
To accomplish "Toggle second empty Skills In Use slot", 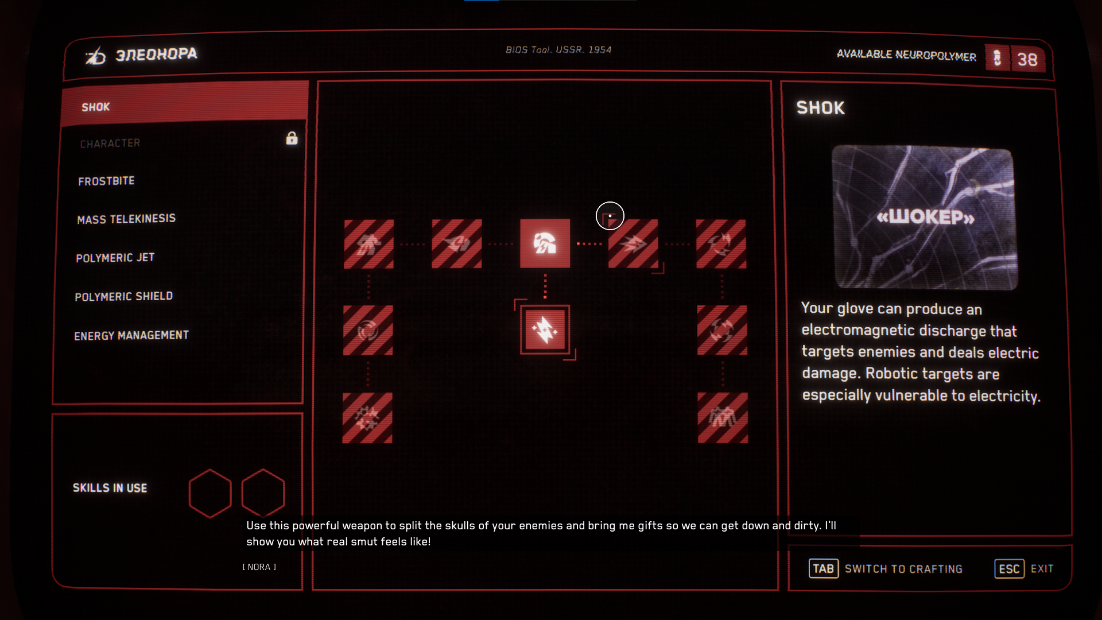I will click(x=262, y=493).
